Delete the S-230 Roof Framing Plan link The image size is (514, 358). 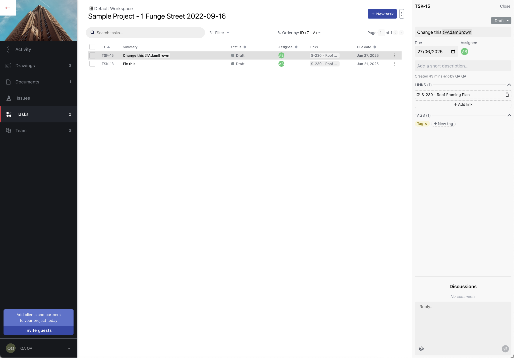[507, 95]
